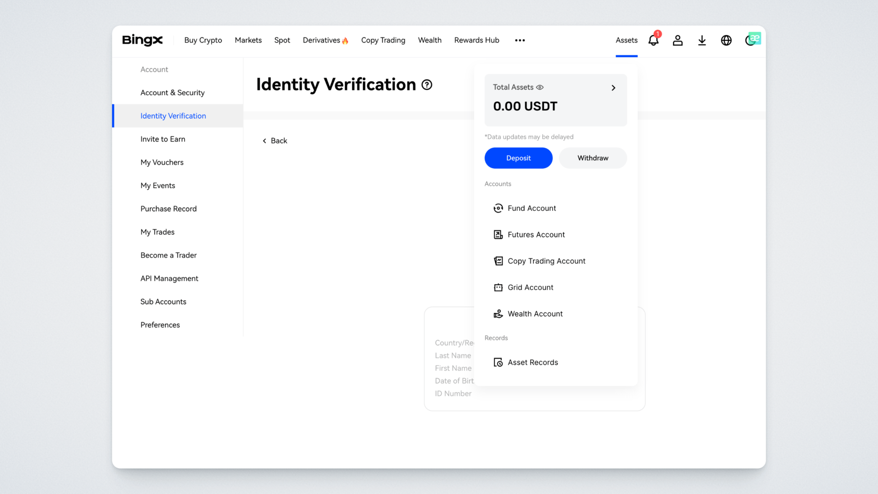878x494 pixels.
Task: Open the three-dots more menu
Action: point(520,40)
